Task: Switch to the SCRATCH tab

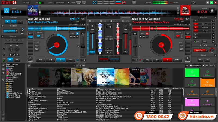Action: click(x=114, y=21)
